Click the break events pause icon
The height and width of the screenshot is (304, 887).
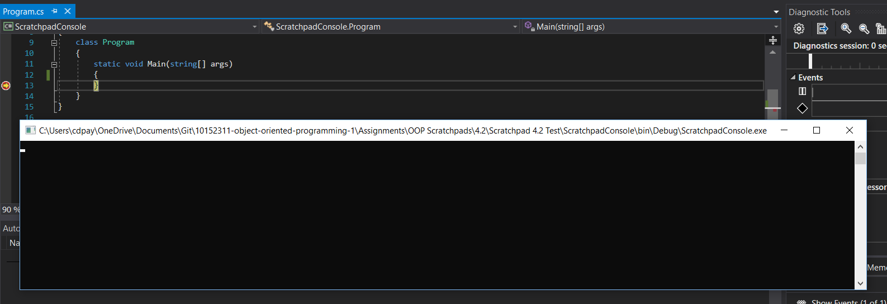click(803, 91)
